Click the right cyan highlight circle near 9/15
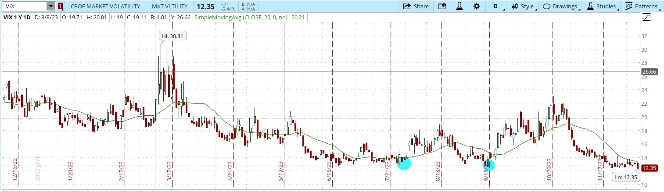Viewport: 664px width, 192px height. [488, 165]
